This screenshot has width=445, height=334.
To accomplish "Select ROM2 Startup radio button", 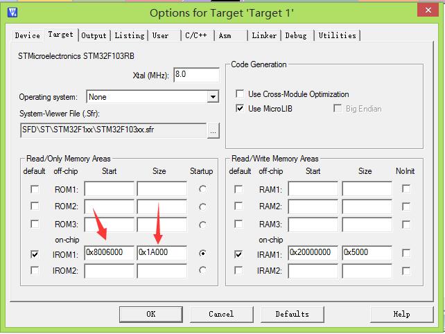I will 202,207.
